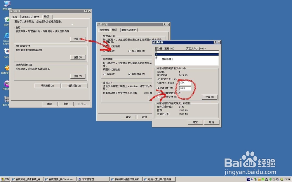Viewport: 292px width, 182px height.
Task: Click the safely remove hardware tray icon
Action: pos(256,179)
